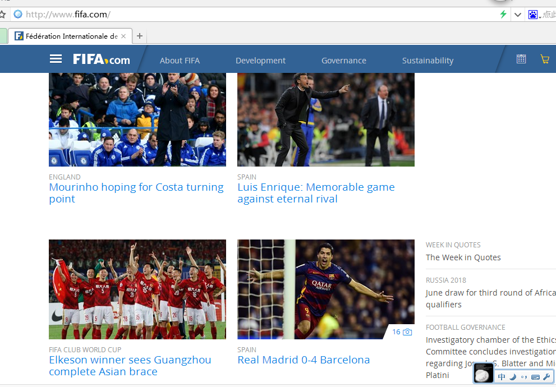Open the IME soft keyboard icon
556x387 pixels.
click(x=535, y=377)
